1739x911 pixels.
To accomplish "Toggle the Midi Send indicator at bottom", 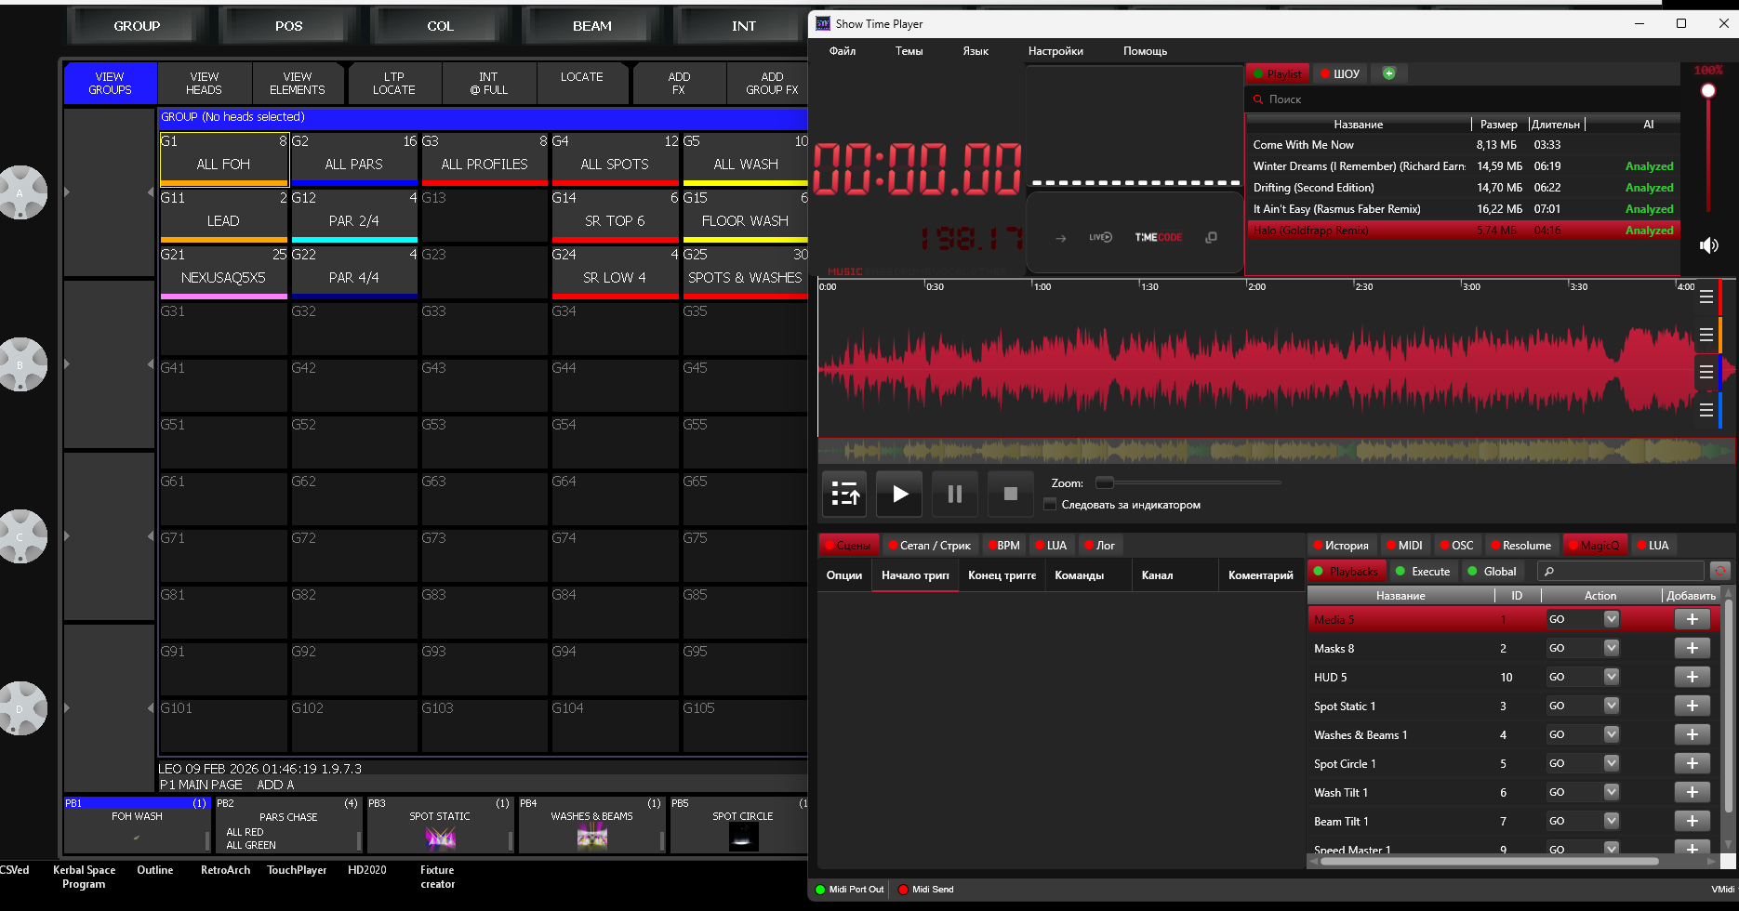I will coord(902,889).
